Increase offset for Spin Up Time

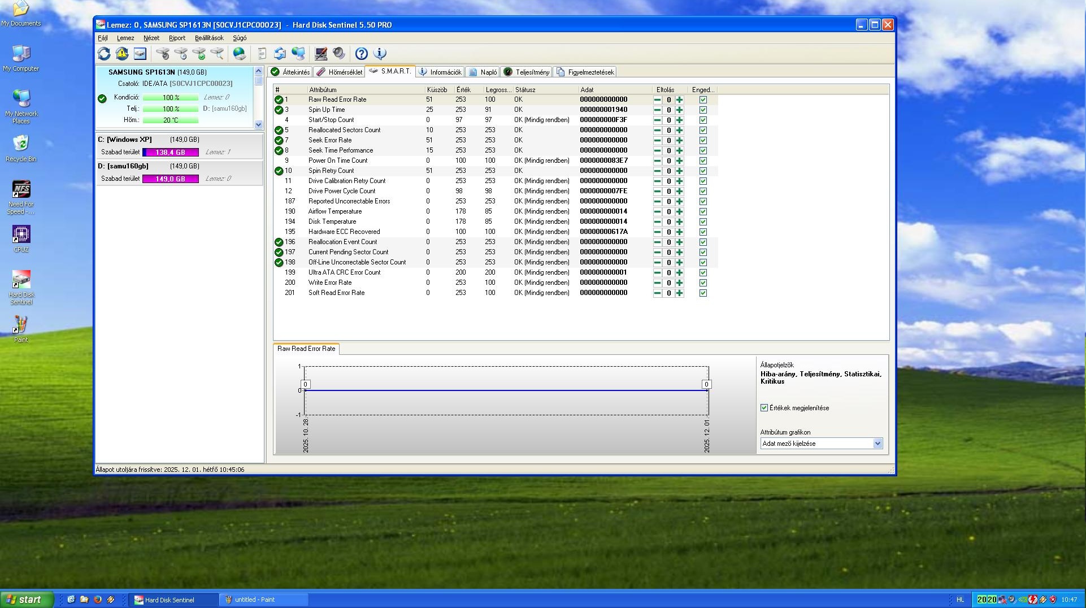click(x=679, y=110)
